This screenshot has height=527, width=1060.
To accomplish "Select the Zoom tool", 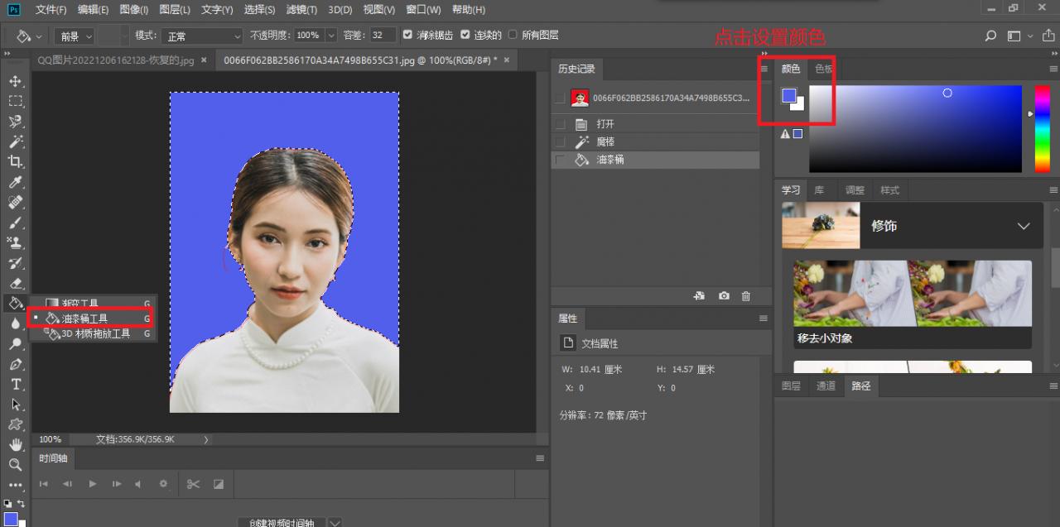I will tap(15, 465).
